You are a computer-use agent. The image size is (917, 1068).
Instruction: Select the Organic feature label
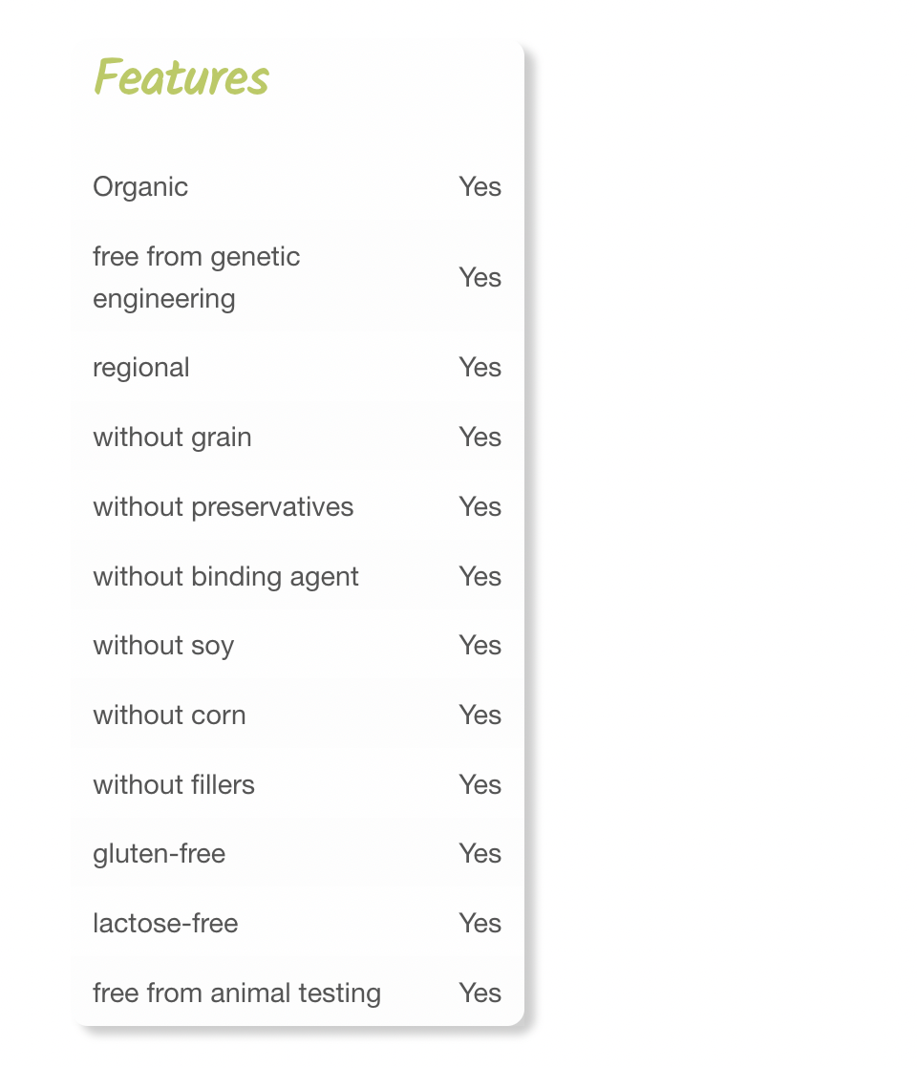tap(140, 186)
